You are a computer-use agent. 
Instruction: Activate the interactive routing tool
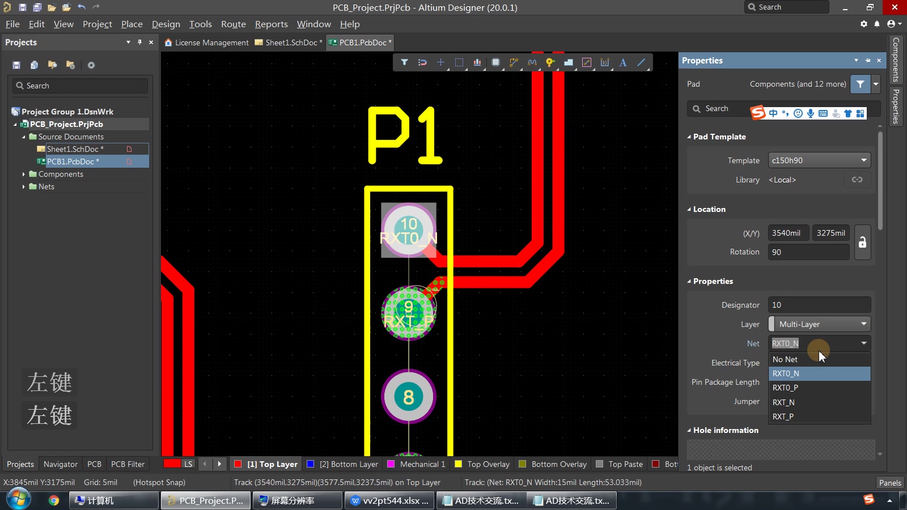tap(514, 62)
